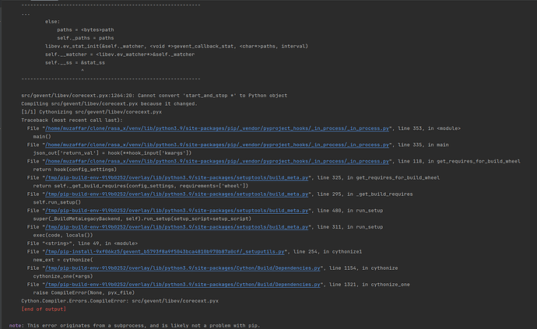Click the "Compiling src/gevent/libev/corecext.pyx because it changed" line

[x=109, y=104]
